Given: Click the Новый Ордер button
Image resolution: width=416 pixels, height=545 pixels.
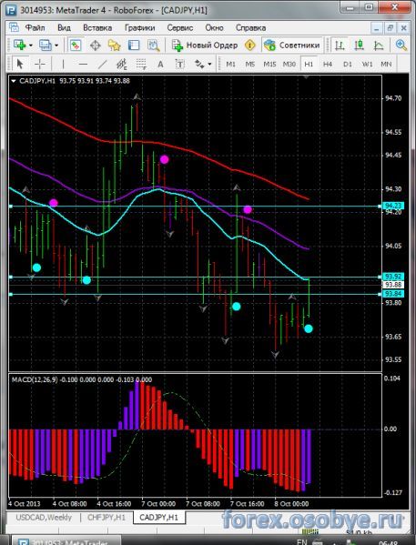Looking at the screenshot, I should point(205,45).
